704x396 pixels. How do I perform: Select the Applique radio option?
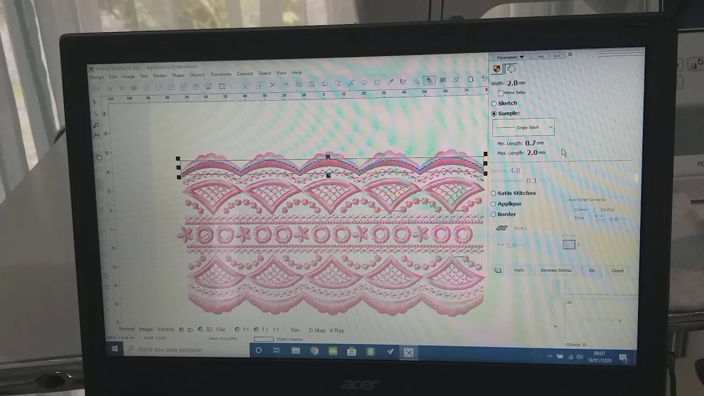click(x=493, y=204)
